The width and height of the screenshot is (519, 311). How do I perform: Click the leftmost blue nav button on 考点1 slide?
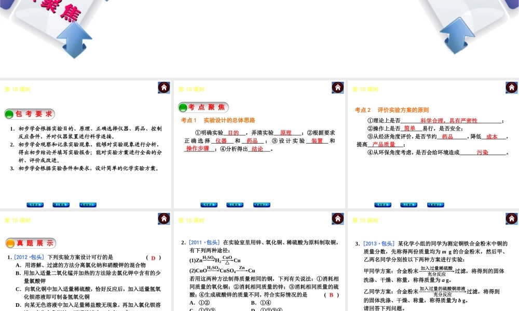[209, 205]
